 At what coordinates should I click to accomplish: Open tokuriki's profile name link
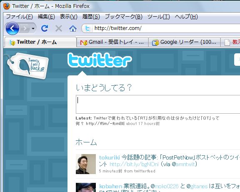[x=109, y=157]
